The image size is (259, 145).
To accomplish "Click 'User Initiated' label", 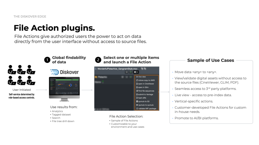I will pyautogui.click(x=22, y=90).
